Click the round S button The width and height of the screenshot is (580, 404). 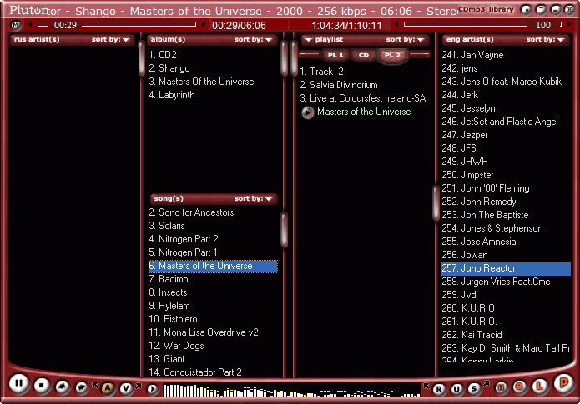click(x=474, y=388)
